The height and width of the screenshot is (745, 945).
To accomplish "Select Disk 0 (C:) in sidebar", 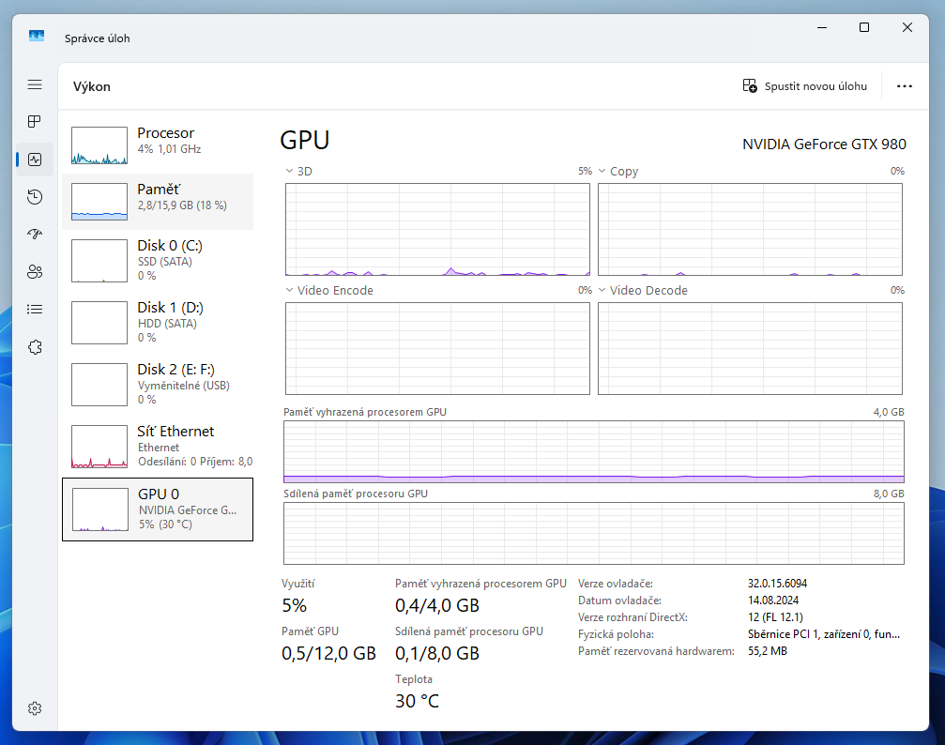I will [x=157, y=260].
